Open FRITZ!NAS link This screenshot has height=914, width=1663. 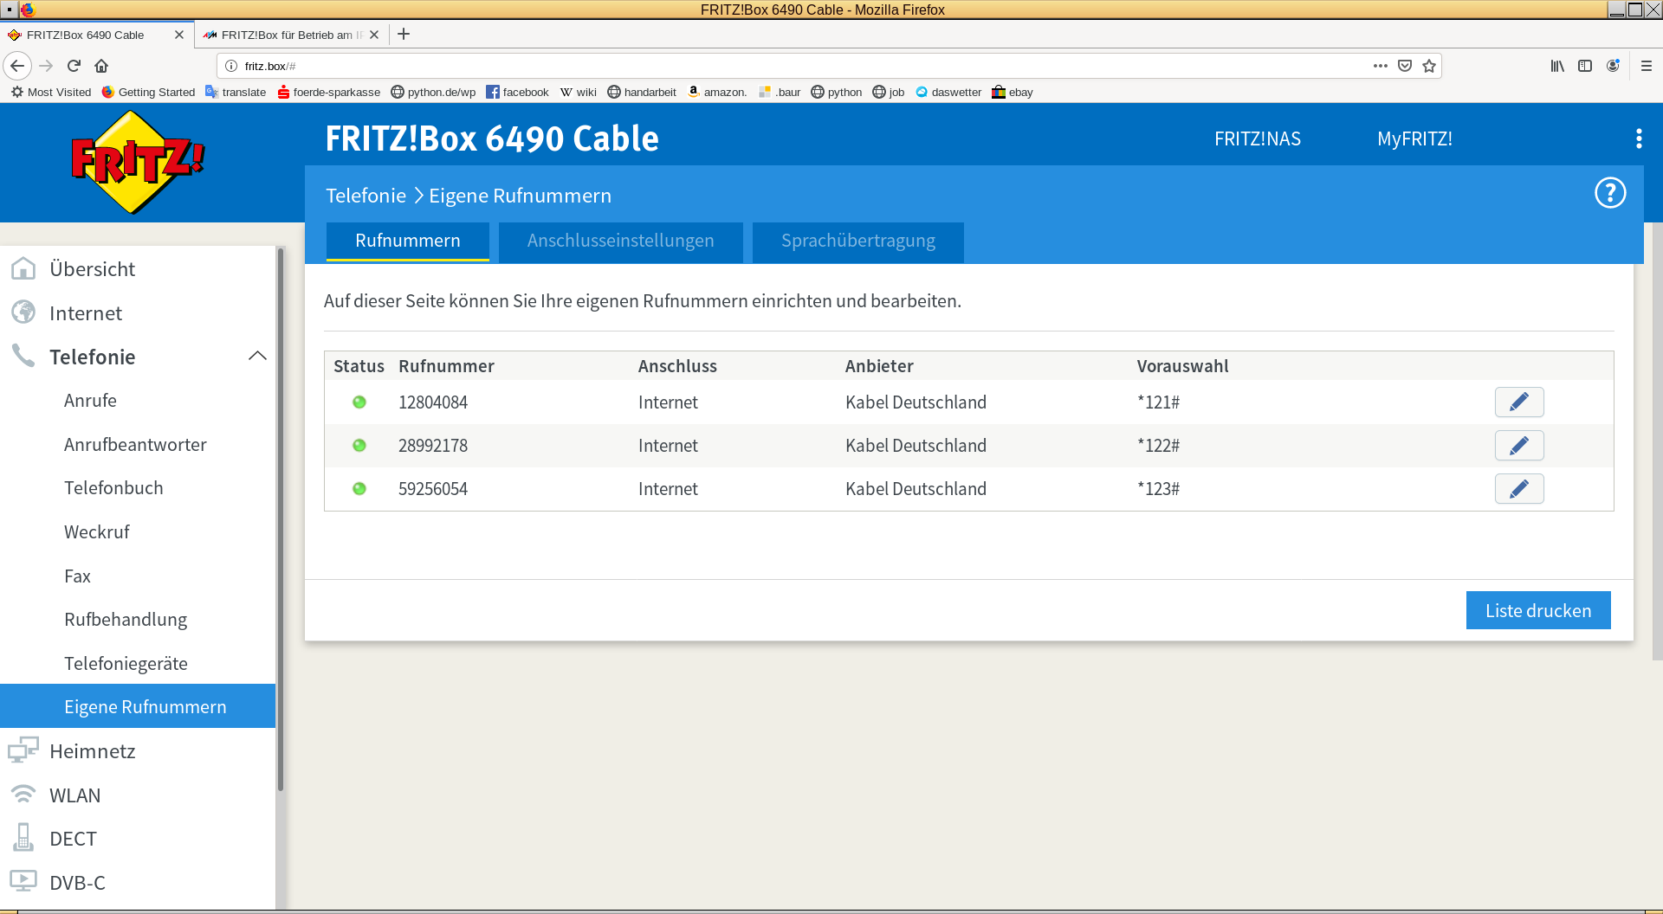(x=1258, y=138)
